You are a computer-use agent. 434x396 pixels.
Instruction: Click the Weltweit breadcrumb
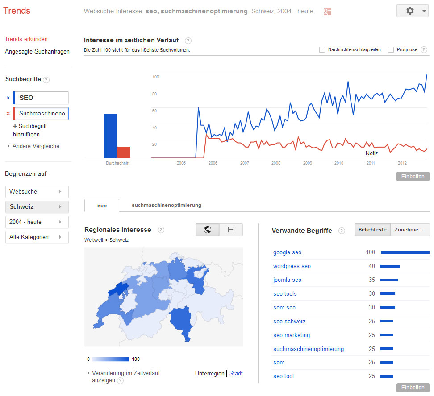click(94, 240)
